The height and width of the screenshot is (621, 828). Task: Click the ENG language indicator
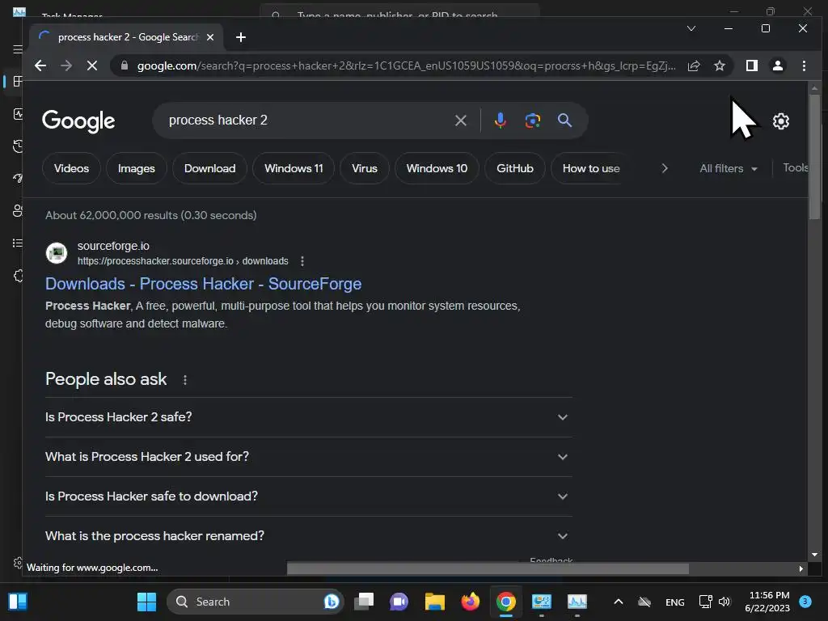[675, 602]
